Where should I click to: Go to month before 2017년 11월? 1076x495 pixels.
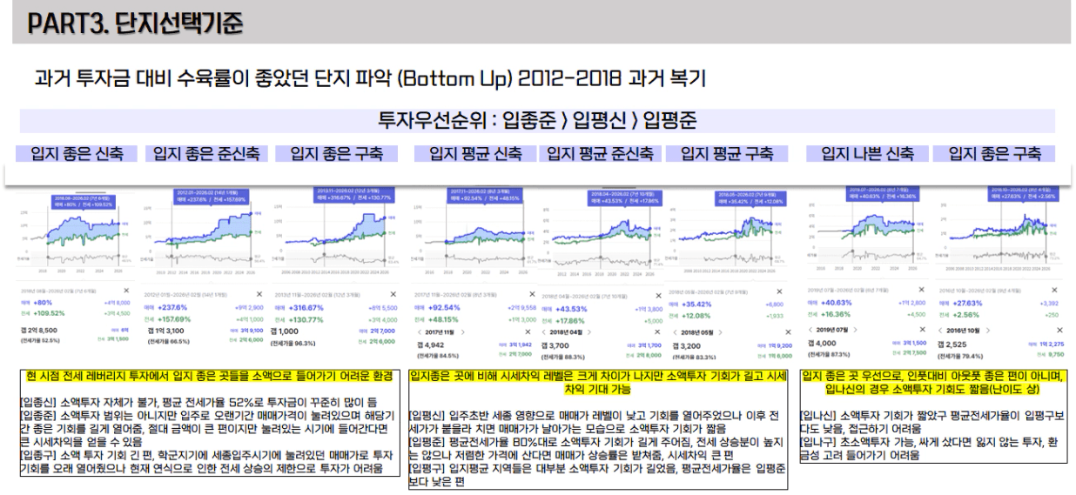pyautogui.click(x=419, y=331)
